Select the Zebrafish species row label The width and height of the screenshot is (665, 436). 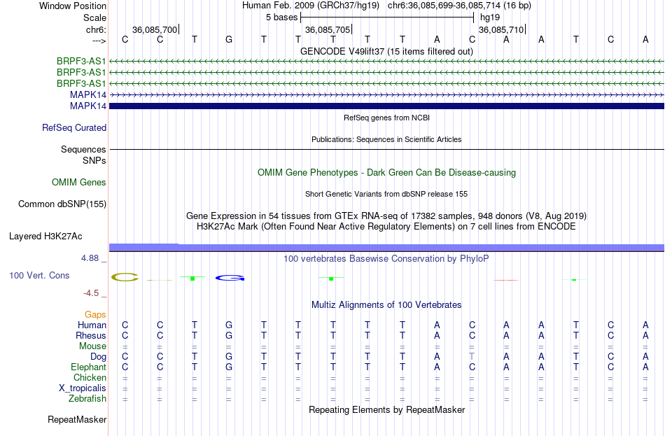click(x=87, y=399)
